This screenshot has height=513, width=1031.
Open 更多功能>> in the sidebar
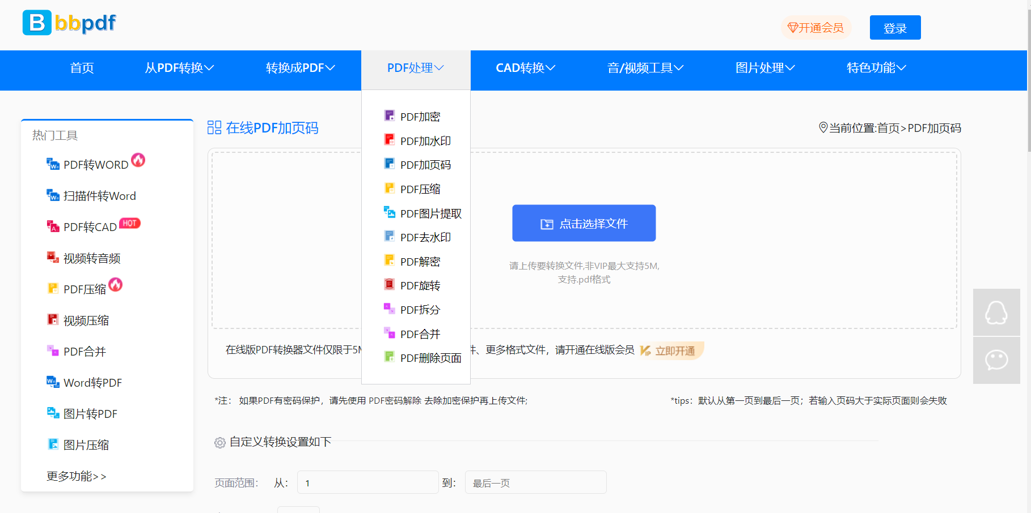coord(77,476)
